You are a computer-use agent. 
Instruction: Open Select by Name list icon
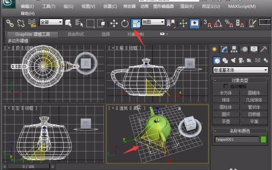(79, 23)
